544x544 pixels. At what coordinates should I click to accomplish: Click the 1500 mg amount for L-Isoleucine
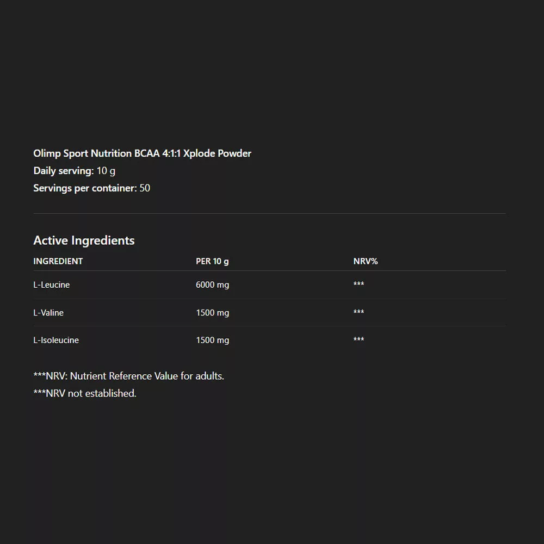tap(212, 340)
